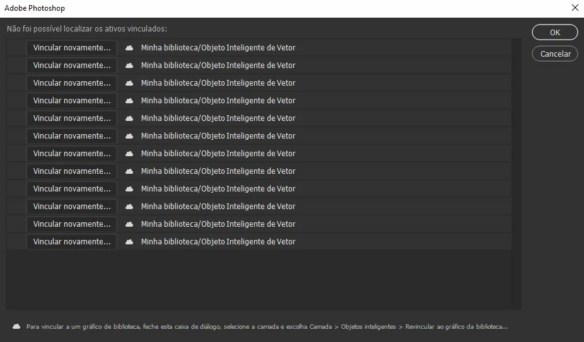This screenshot has width=584, height=342.
Task: Select the seventh 'Minha biblioteca/Objeto Inteligente de Vetor' entry
Action: click(218, 153)
